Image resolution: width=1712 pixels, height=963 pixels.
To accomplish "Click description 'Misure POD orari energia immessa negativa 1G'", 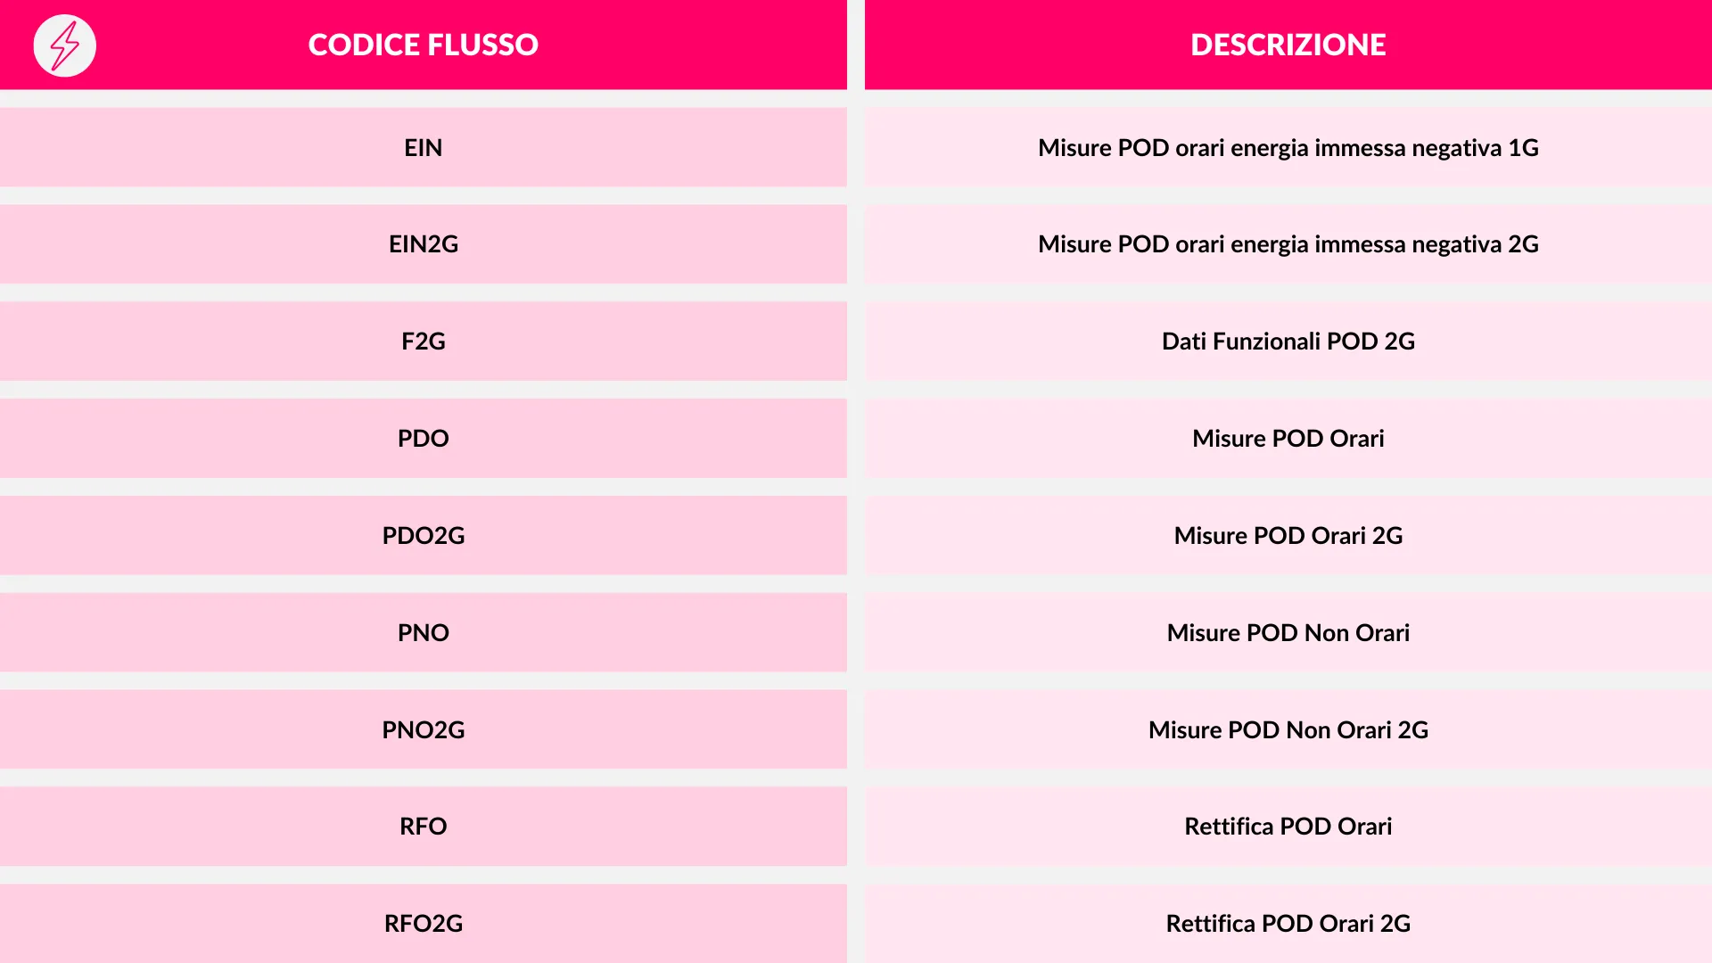I will [1288, 148].
